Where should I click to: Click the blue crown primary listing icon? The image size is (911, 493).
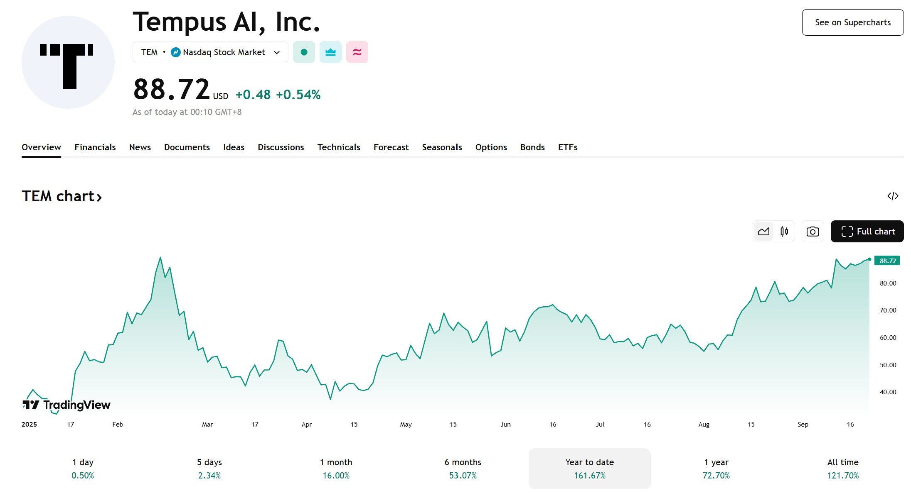point(330,52)
